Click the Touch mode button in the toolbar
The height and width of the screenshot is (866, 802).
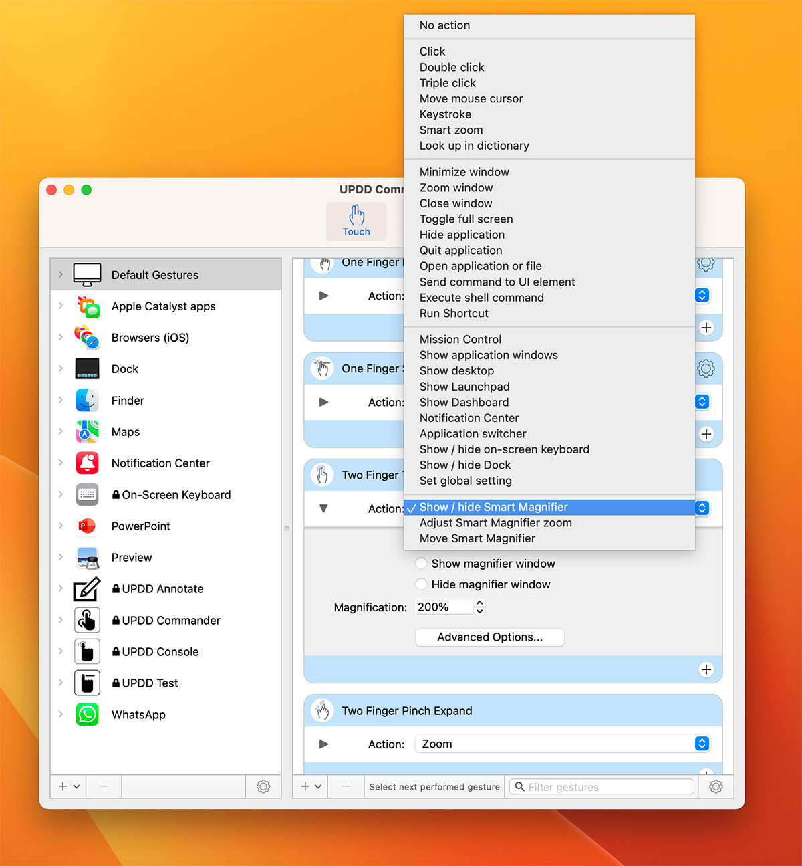[356, 221]
